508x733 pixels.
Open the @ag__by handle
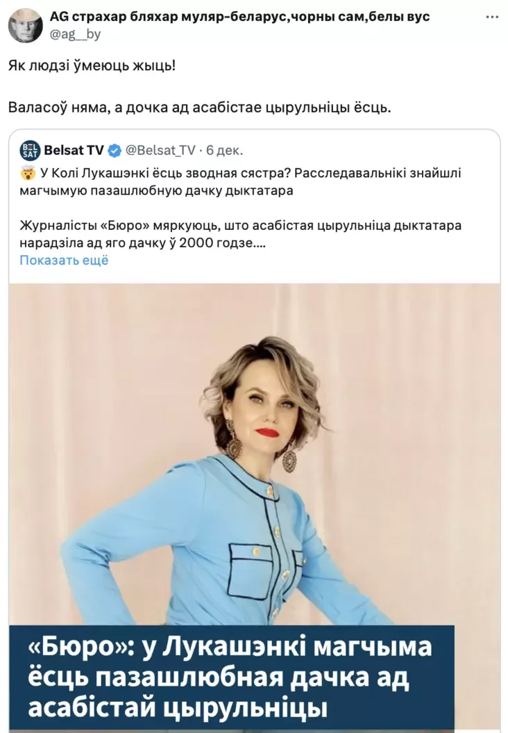[x=75, y=34]
